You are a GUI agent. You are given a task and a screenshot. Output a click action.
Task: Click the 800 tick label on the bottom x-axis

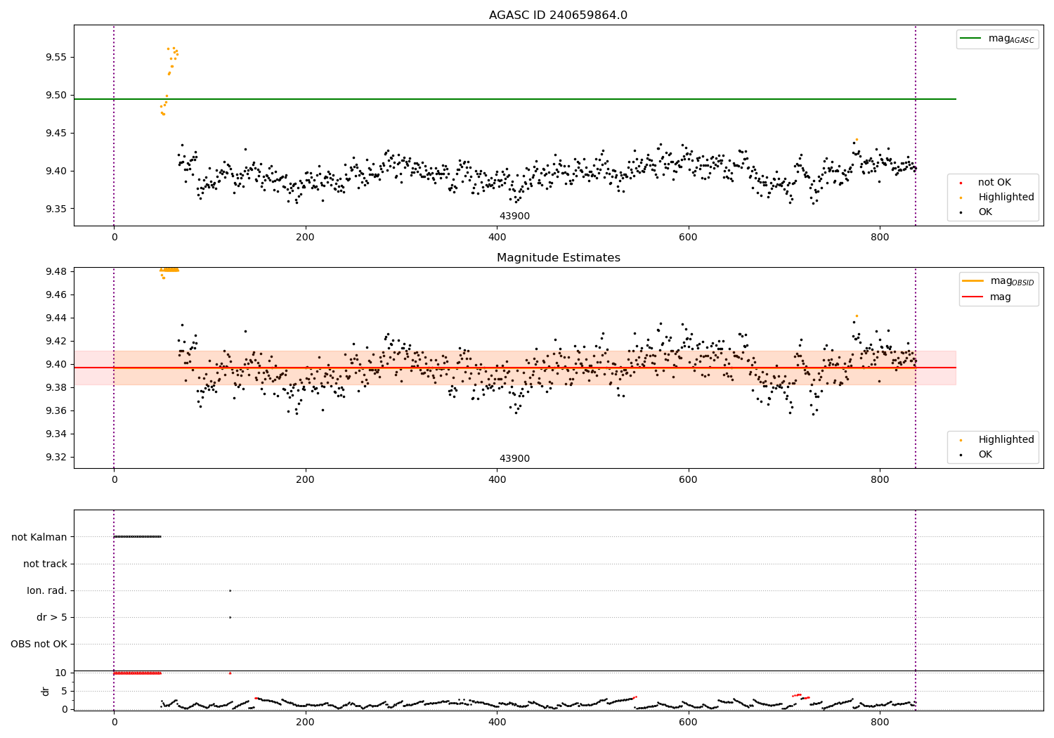[880, 721]
